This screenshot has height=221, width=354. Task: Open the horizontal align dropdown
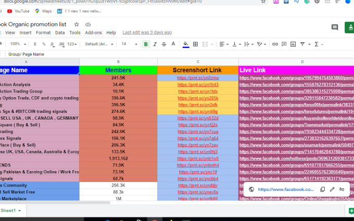click(224, 44)
